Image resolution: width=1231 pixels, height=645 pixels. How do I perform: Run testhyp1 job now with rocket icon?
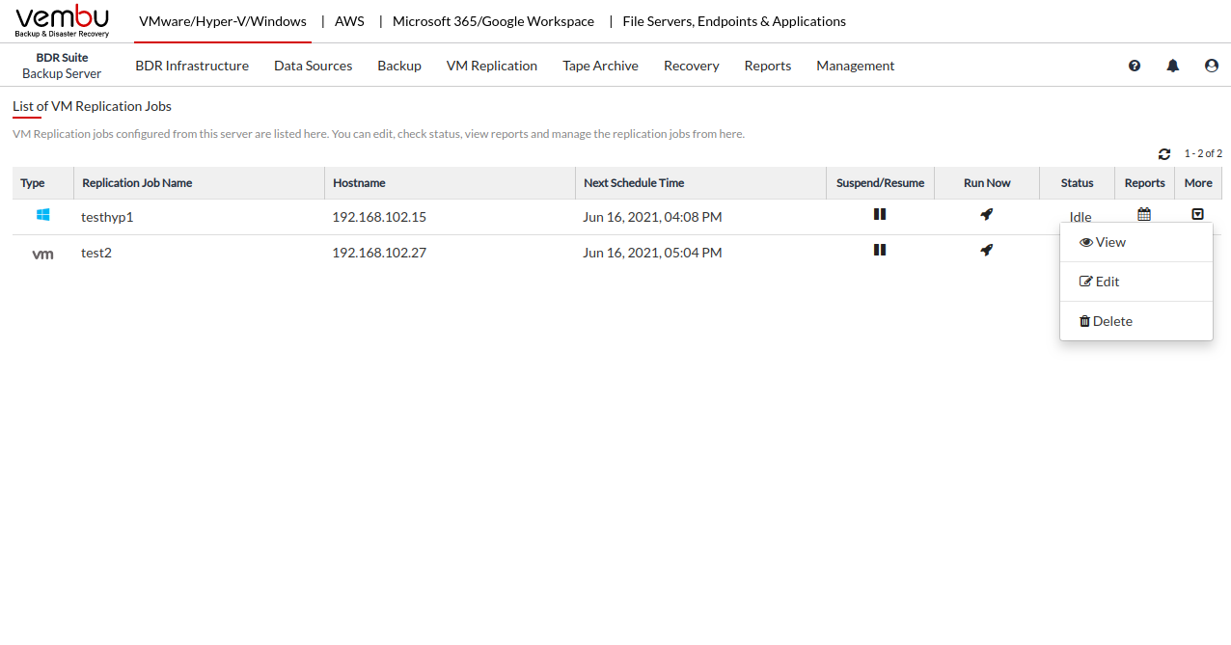[x=986, y=215]
